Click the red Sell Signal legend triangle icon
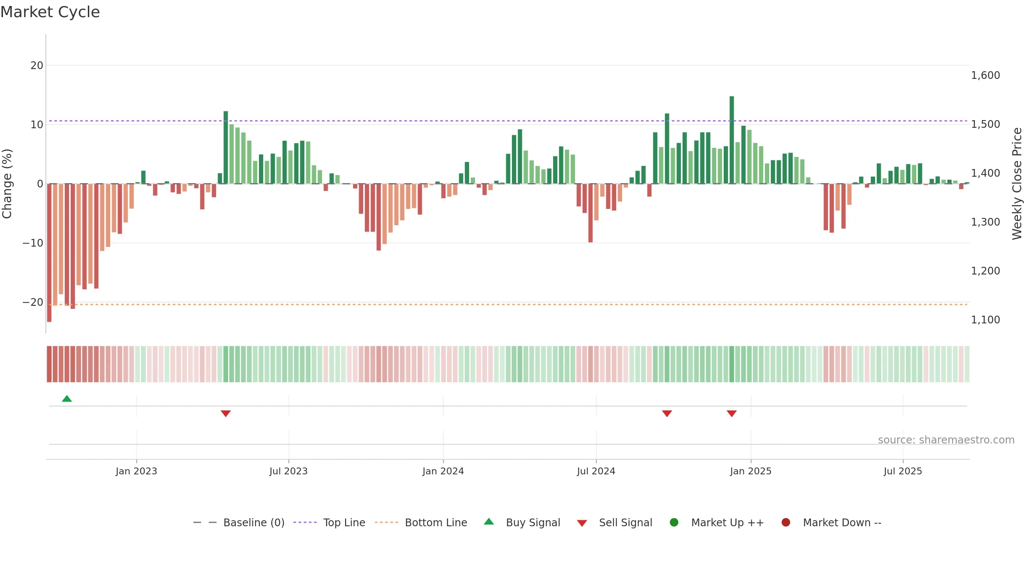The width and height of the screenshot is (1029, 579). click(x=582, y=523)
